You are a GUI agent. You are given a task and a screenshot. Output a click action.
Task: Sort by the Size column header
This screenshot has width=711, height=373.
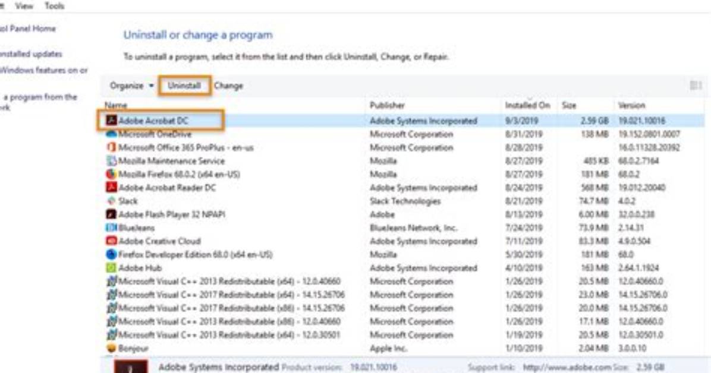coord(569,105)
